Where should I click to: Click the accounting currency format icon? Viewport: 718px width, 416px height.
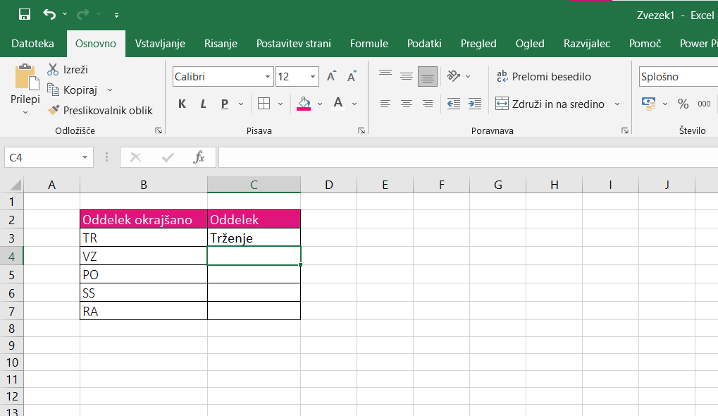pos(648,104)
